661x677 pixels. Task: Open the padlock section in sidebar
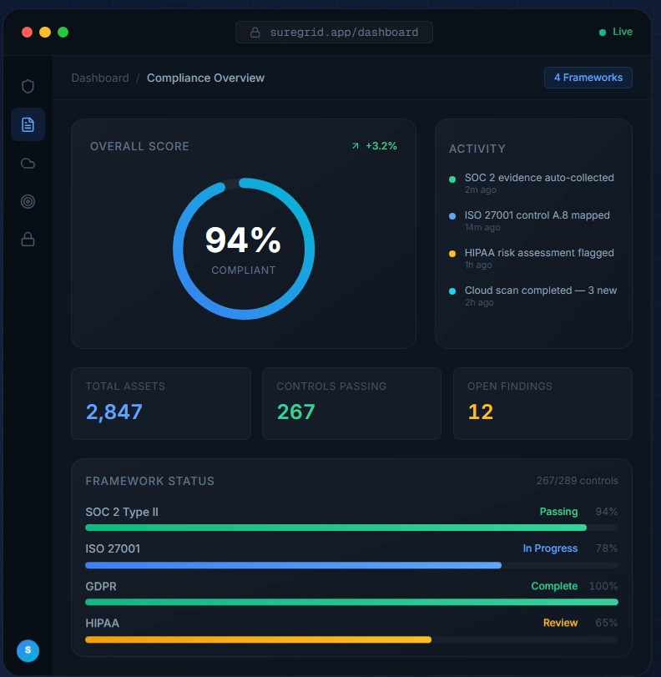click(28, 240)
